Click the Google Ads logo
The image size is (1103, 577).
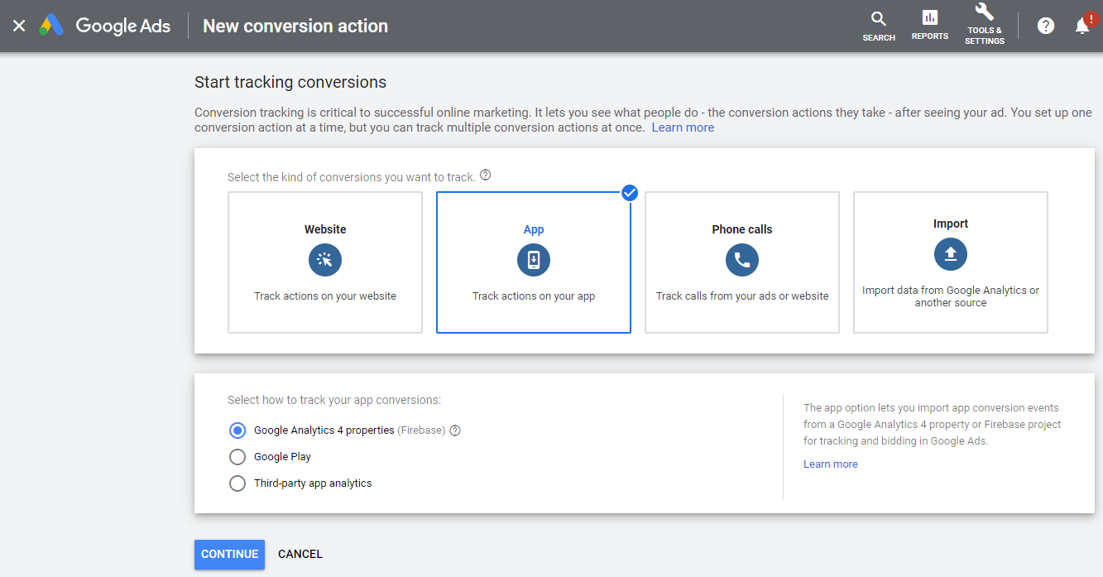[x=51, y=26]
